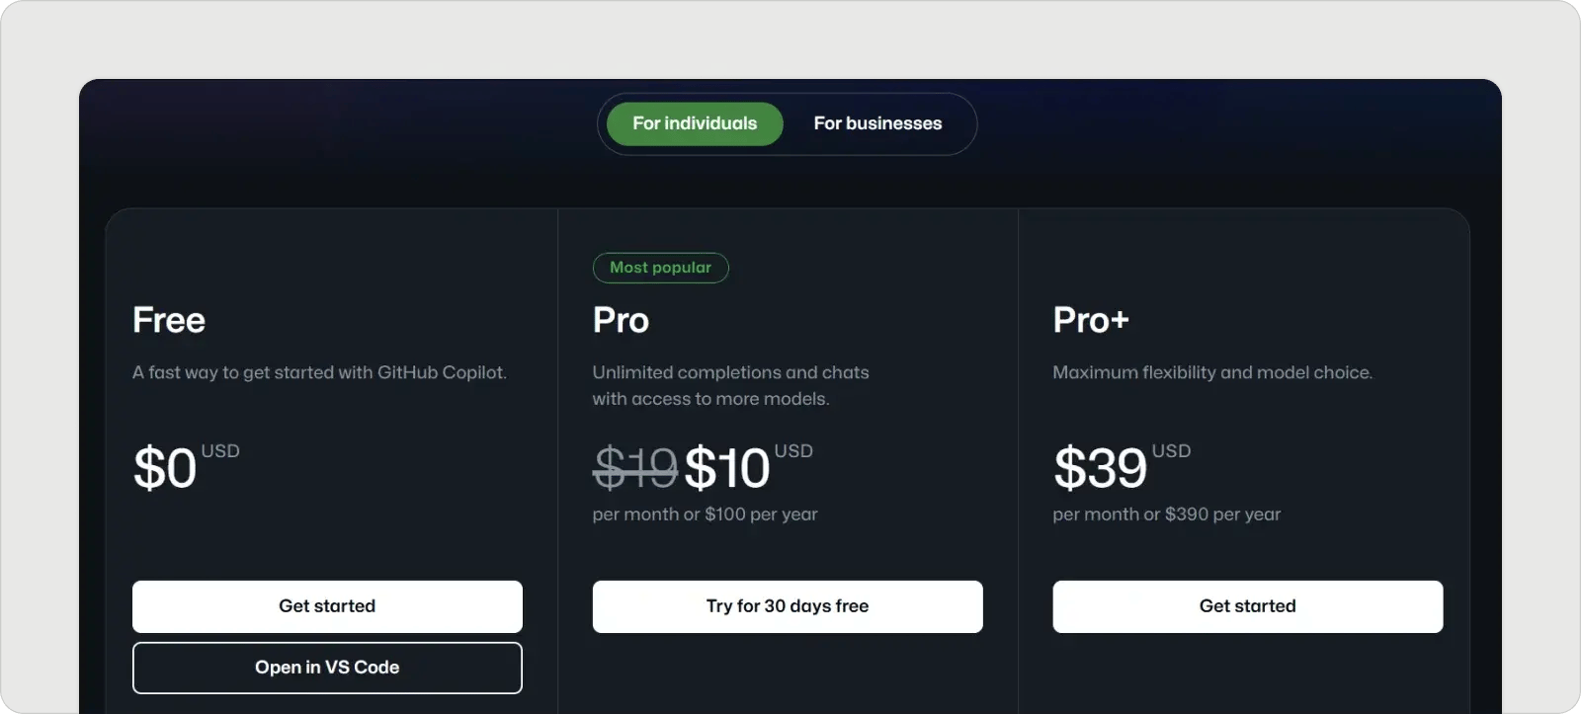Select the Free plan heading
The image size is (1581, 714).
coord(169,320)
